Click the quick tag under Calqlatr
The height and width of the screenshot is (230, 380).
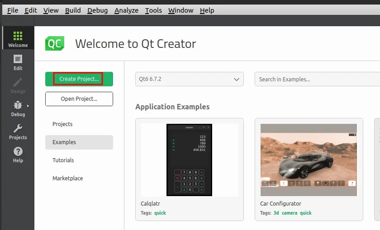[160, 213]
